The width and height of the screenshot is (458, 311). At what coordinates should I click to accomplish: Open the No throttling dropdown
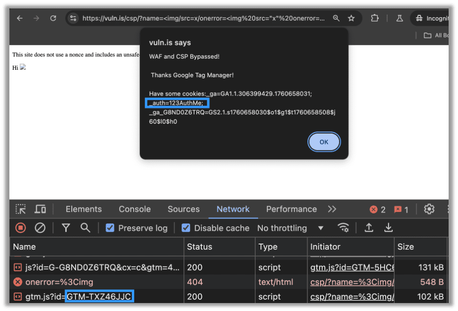point(289,228)
